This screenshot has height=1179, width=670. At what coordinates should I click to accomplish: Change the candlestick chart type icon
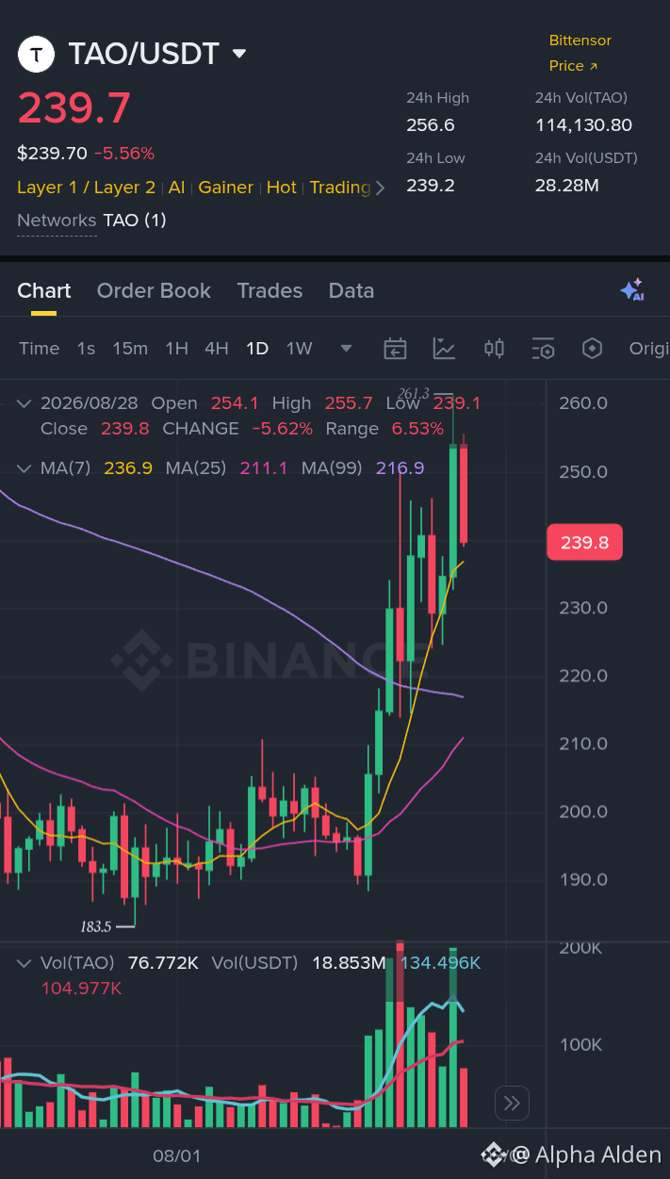point(494,349)
